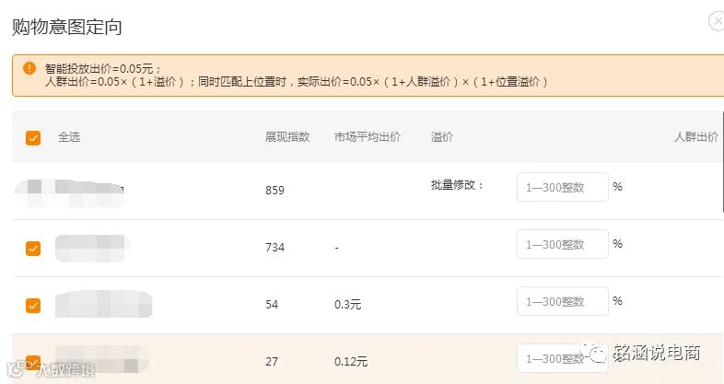The height and width of the screenshot is (384, 724).
Task: Click the 溢价 input in the 734 row
Action: pos(563,244)
